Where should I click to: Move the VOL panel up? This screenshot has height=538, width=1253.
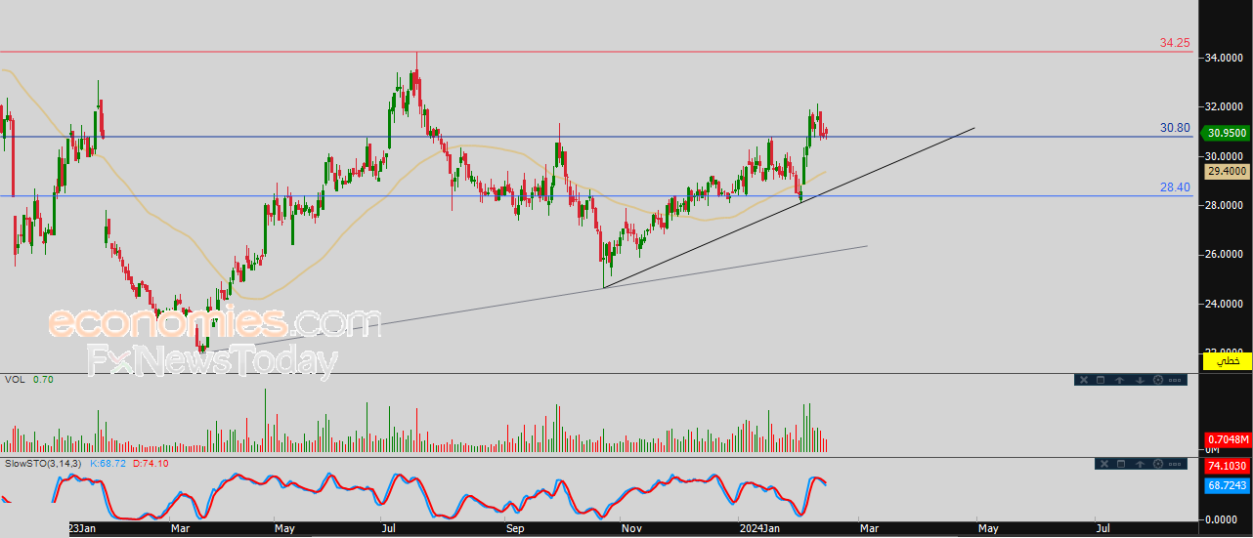tap(1119, 380)
